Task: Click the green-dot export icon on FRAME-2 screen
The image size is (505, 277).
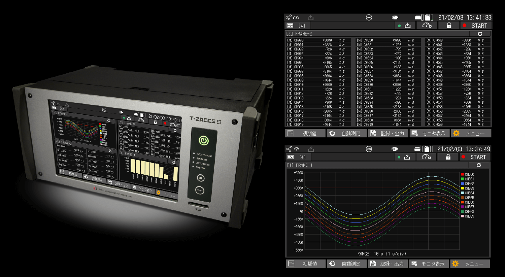Action: (x=405, y=26)
